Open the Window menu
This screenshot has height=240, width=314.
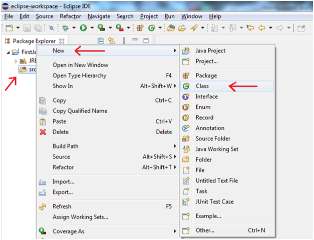click(192, 16)
